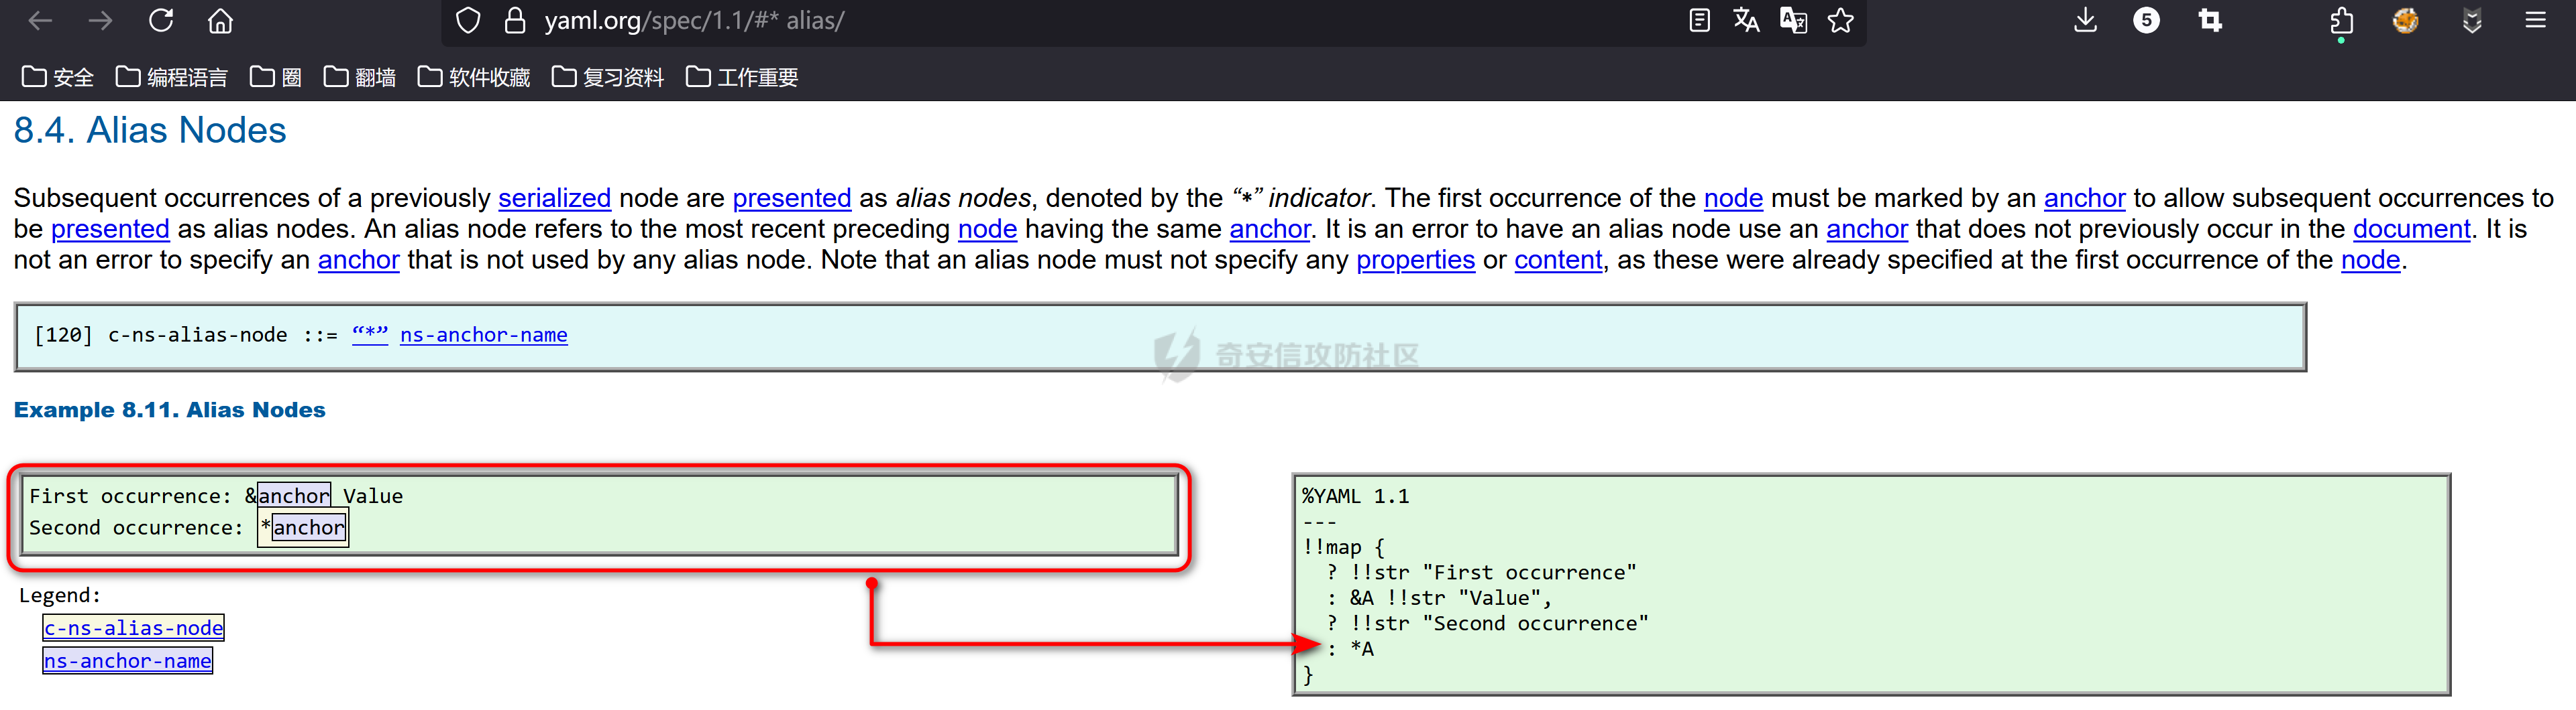Open the 软件收藏 bookmarks folder
This screenshot has height=710, width=2576.
pyautogui.click(x=474, y=77)
